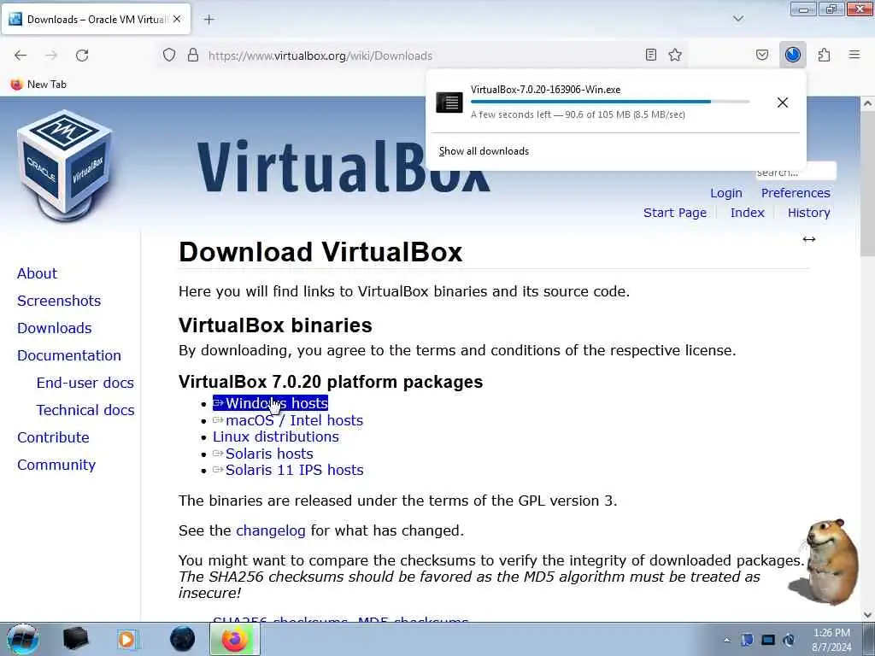Open Downloads in the sidebar
This screenshot has height=656, width=875.
pos(54,328)
